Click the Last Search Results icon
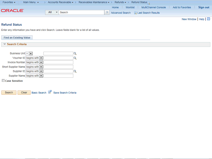This screenshot has height=159, width=212. (x=135, y=13)
